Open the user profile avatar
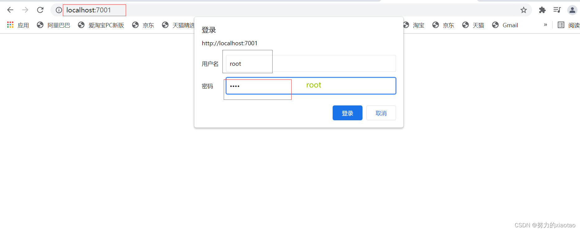Viewport: 580px width, 231px height. 572,10
